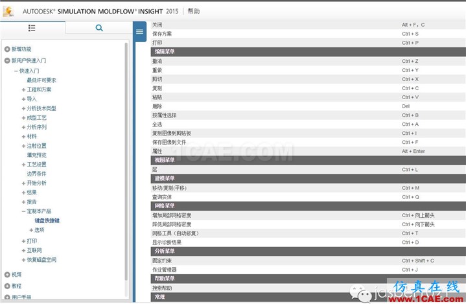Expand the 教程 circle plus icon
The image size is (466, 304).
(x=7, y=286)
